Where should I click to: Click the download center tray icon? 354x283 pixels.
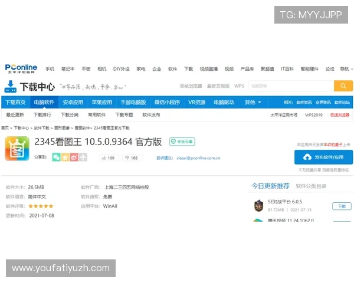click(10, 87)
